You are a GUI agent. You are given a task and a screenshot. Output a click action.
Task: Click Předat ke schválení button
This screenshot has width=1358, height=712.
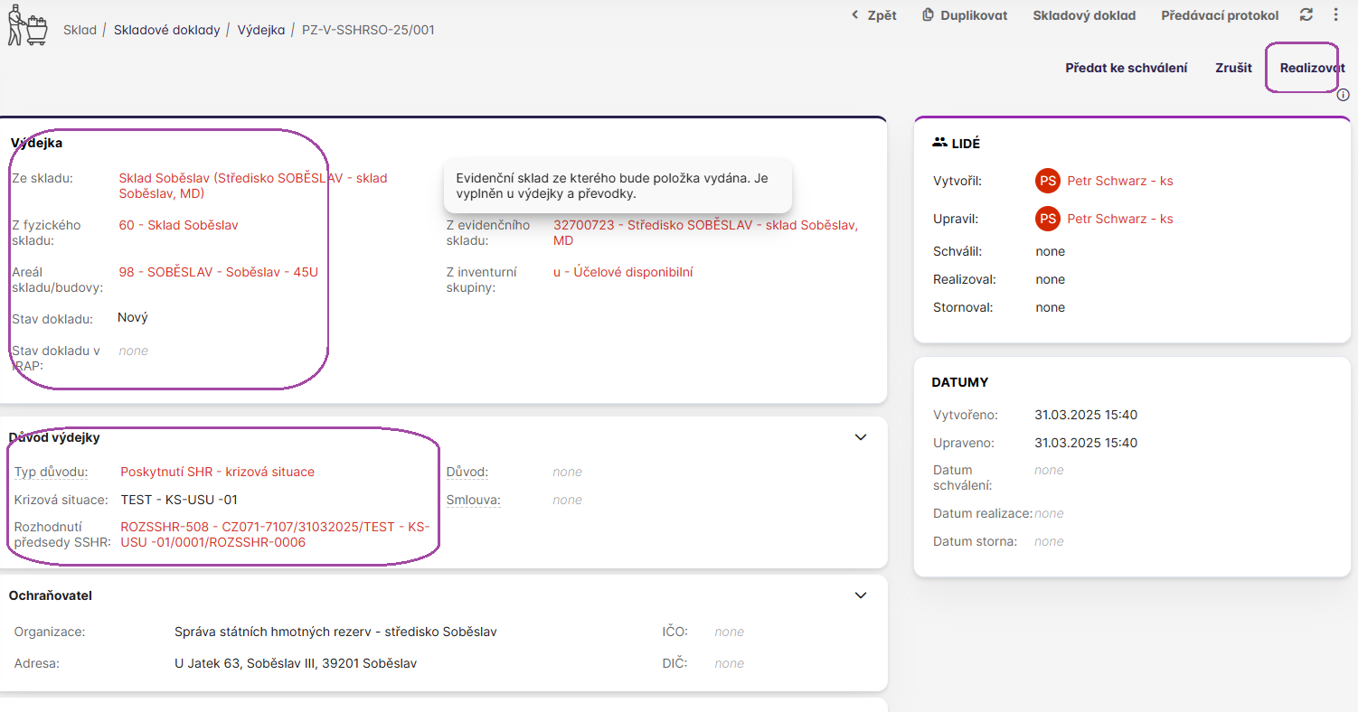click(1126, 68)
